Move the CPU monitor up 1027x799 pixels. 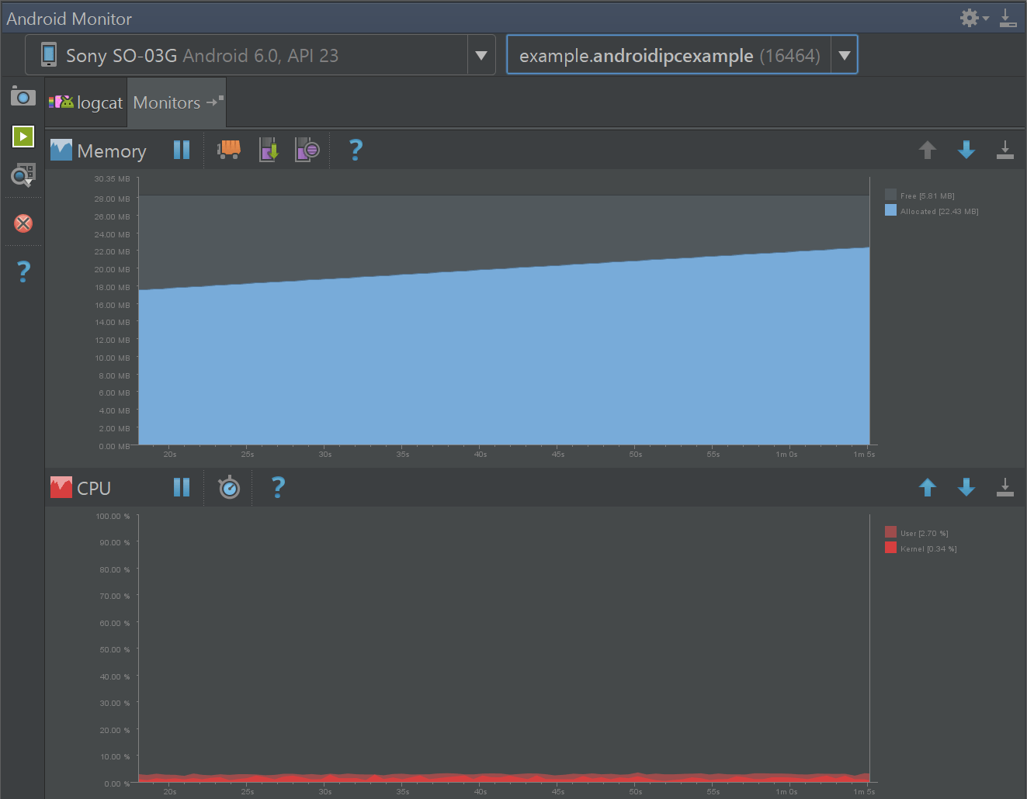pyautogui.click(x=928, y=487)
